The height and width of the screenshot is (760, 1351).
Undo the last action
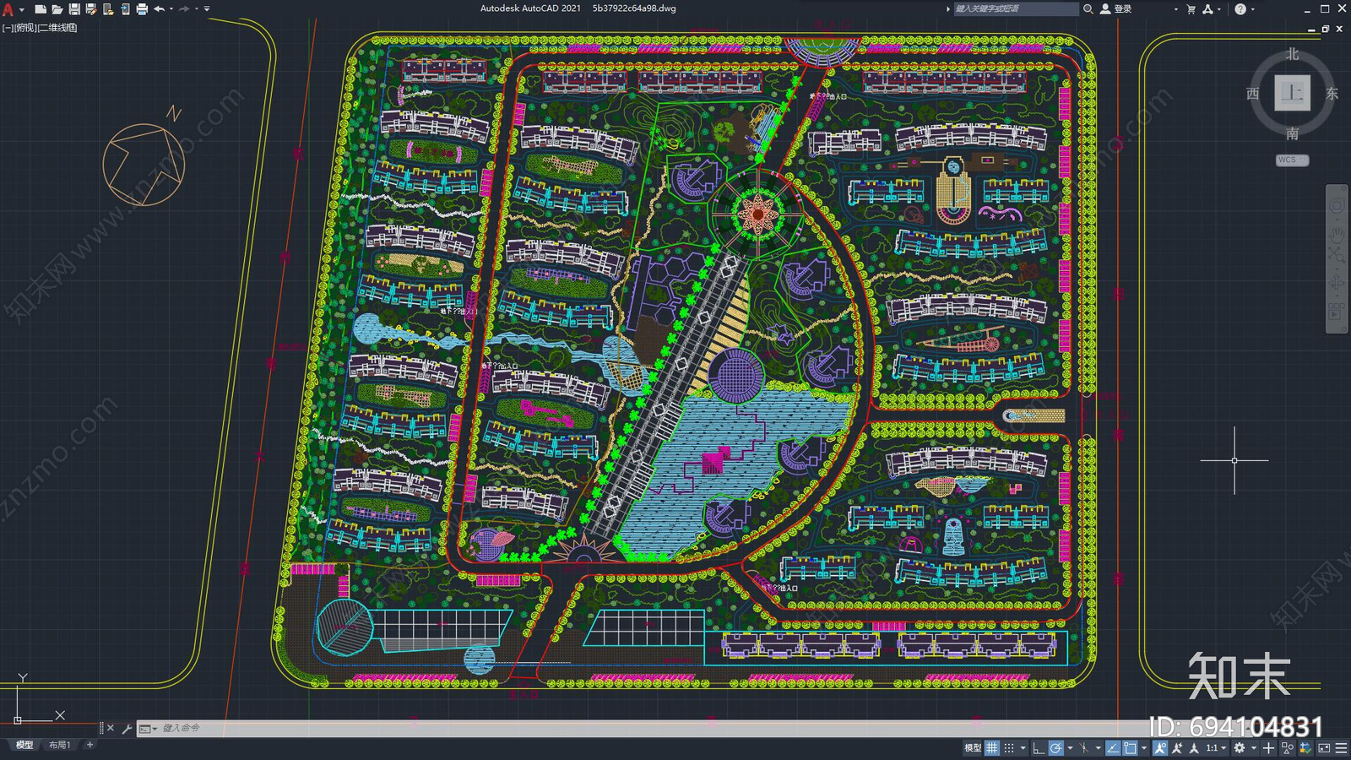point(159,9)
